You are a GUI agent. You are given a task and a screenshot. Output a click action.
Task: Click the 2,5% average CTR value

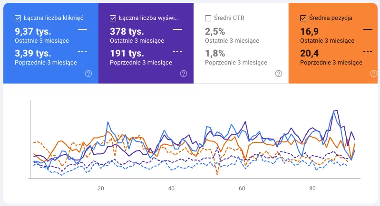click(x=214, y=32)
